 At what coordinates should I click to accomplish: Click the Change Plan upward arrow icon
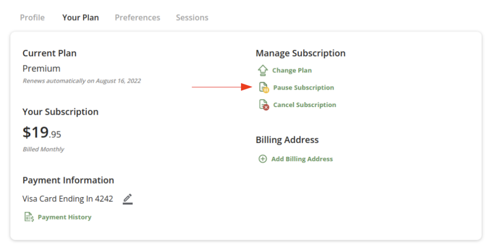point(262,70)
